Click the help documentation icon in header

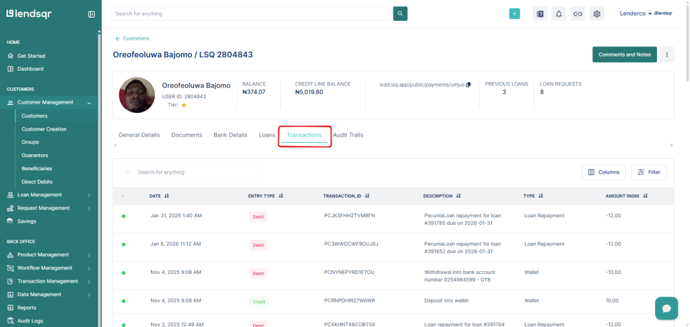pos(540,13)
